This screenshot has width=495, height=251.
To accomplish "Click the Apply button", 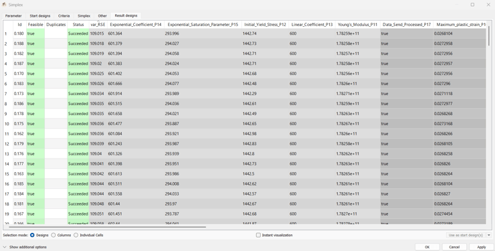I will [x=482, y=247].
